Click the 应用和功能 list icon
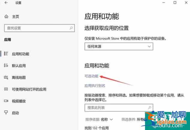The image size is (190, 130). click(6, 53)
